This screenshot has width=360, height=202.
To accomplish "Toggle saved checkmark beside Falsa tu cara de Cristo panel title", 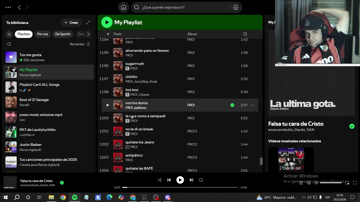I will 352,126.
